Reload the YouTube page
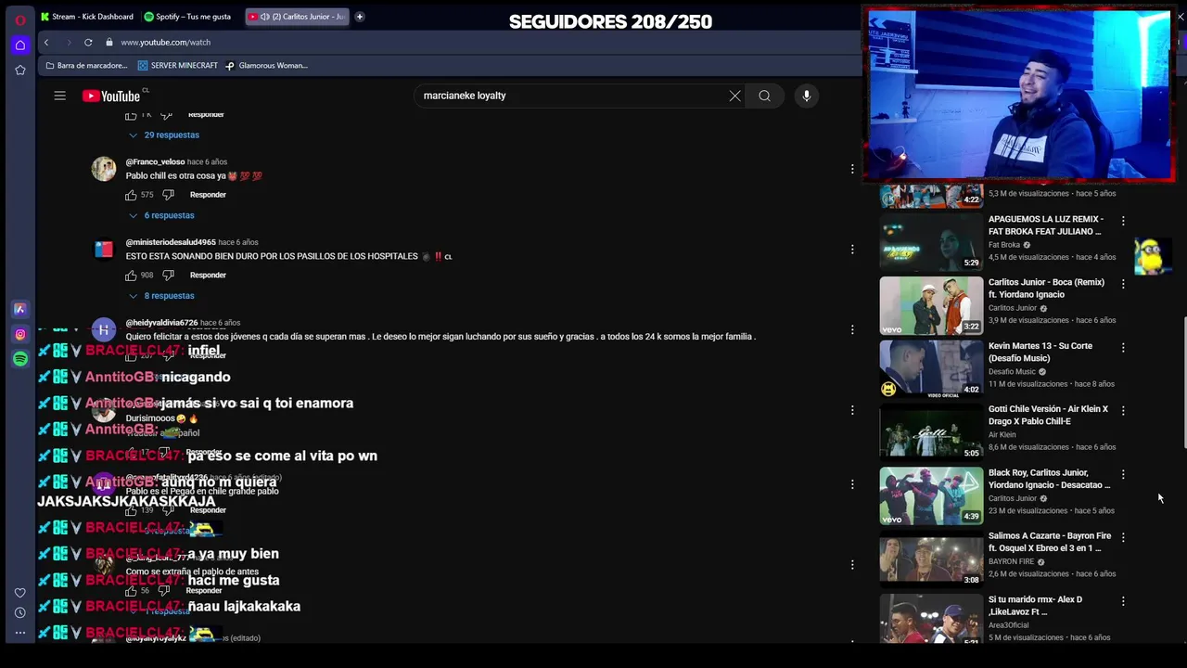The height and width of the screenshot is (668, 1187). pyautogui.click(x=88, y=42)
